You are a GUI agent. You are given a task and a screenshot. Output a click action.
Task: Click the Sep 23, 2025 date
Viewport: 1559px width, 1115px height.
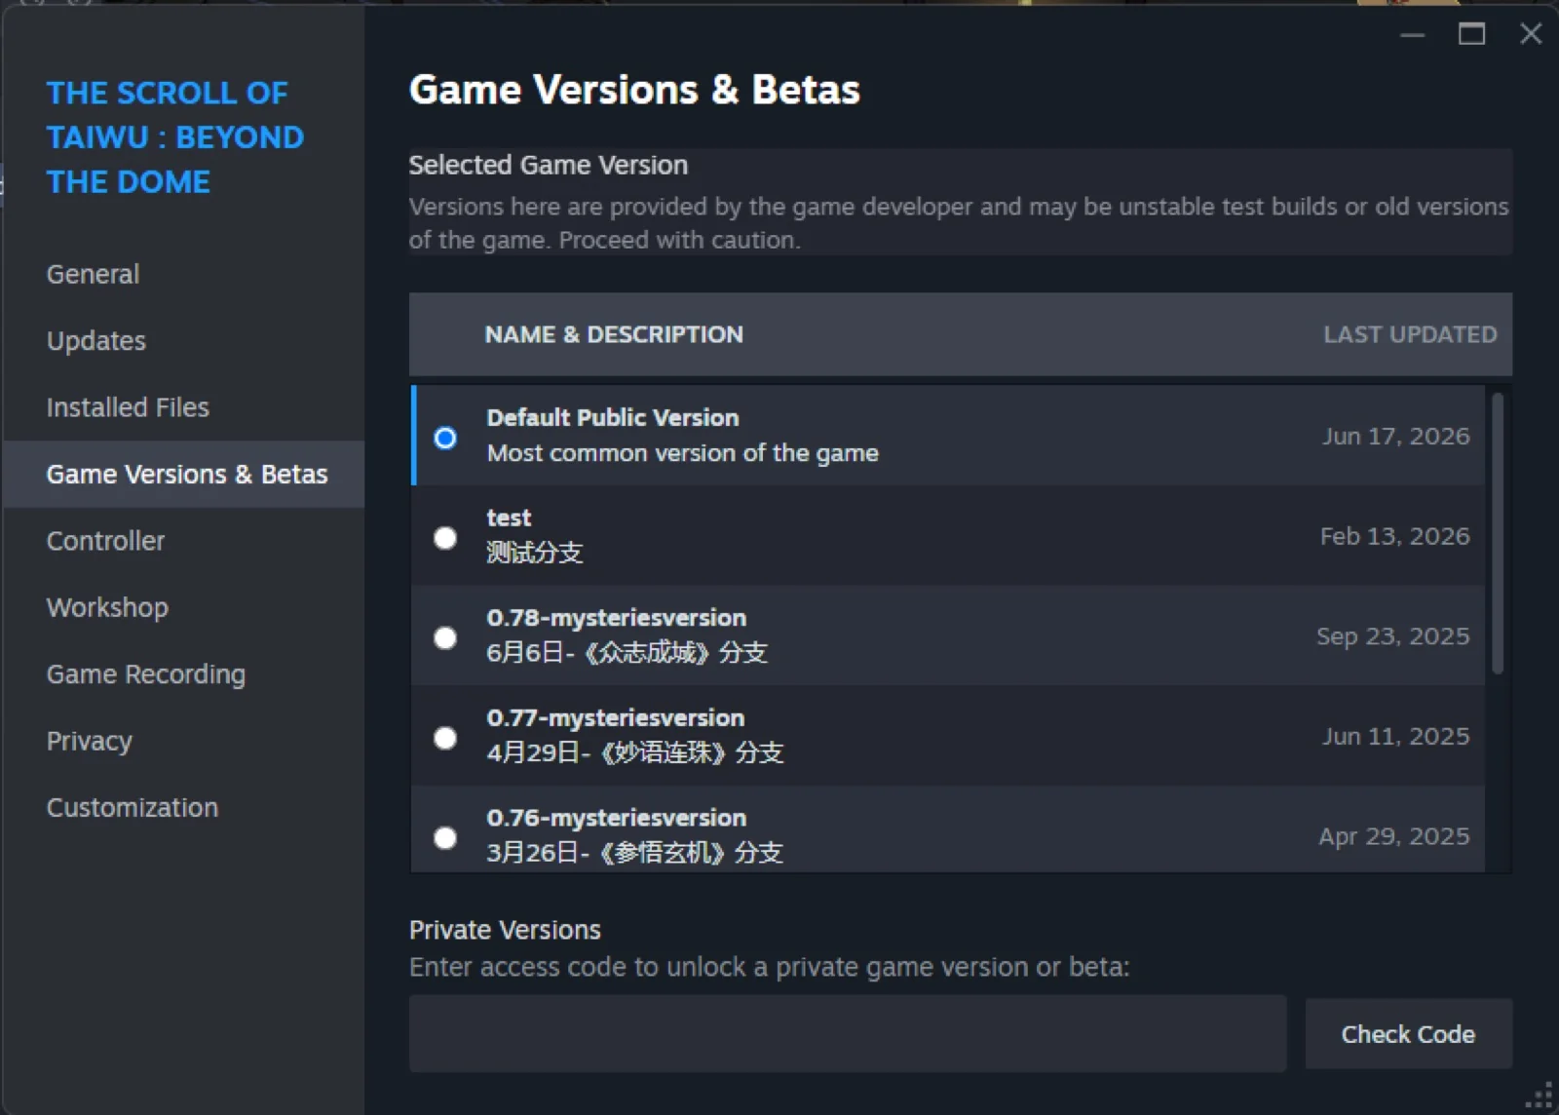1392,636
